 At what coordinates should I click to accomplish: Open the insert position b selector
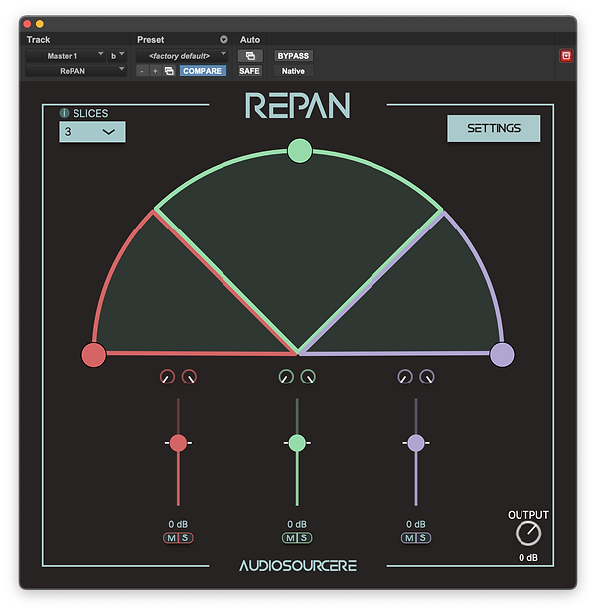[116, 56]
